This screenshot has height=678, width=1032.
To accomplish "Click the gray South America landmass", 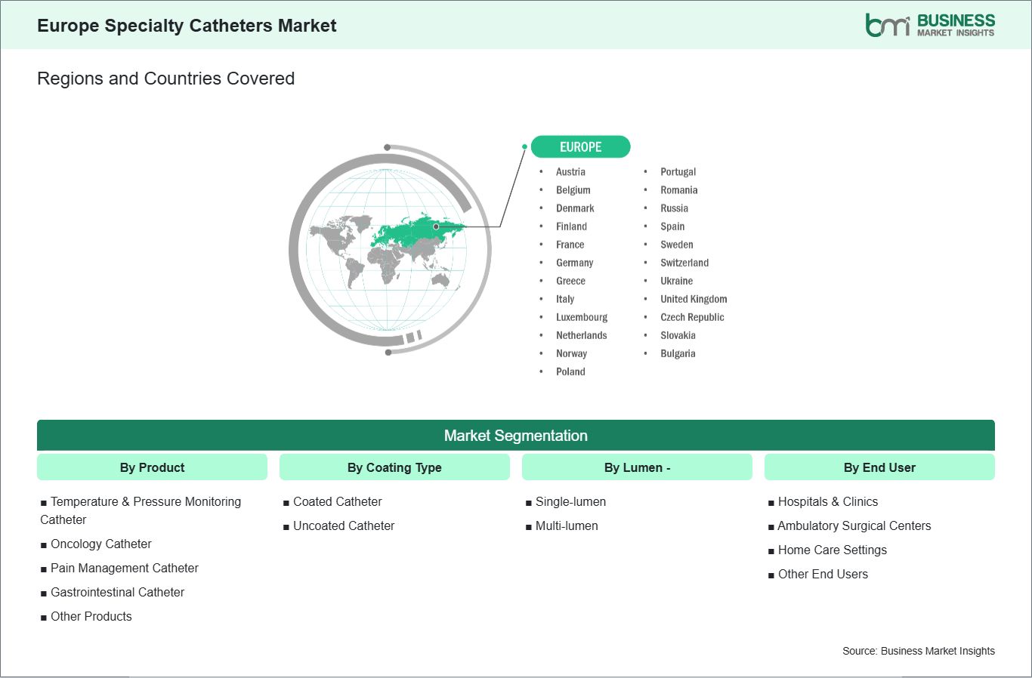I will 354,273.
